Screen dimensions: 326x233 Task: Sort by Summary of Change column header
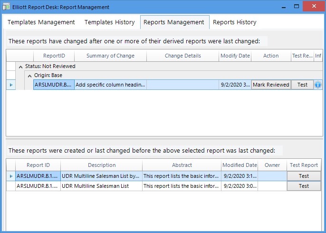click(110, 56)
